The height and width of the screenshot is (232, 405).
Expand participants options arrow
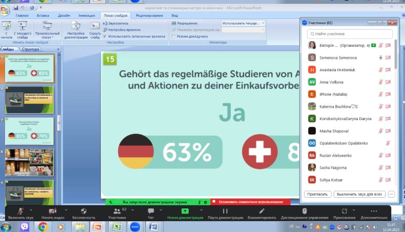[133, 210]
